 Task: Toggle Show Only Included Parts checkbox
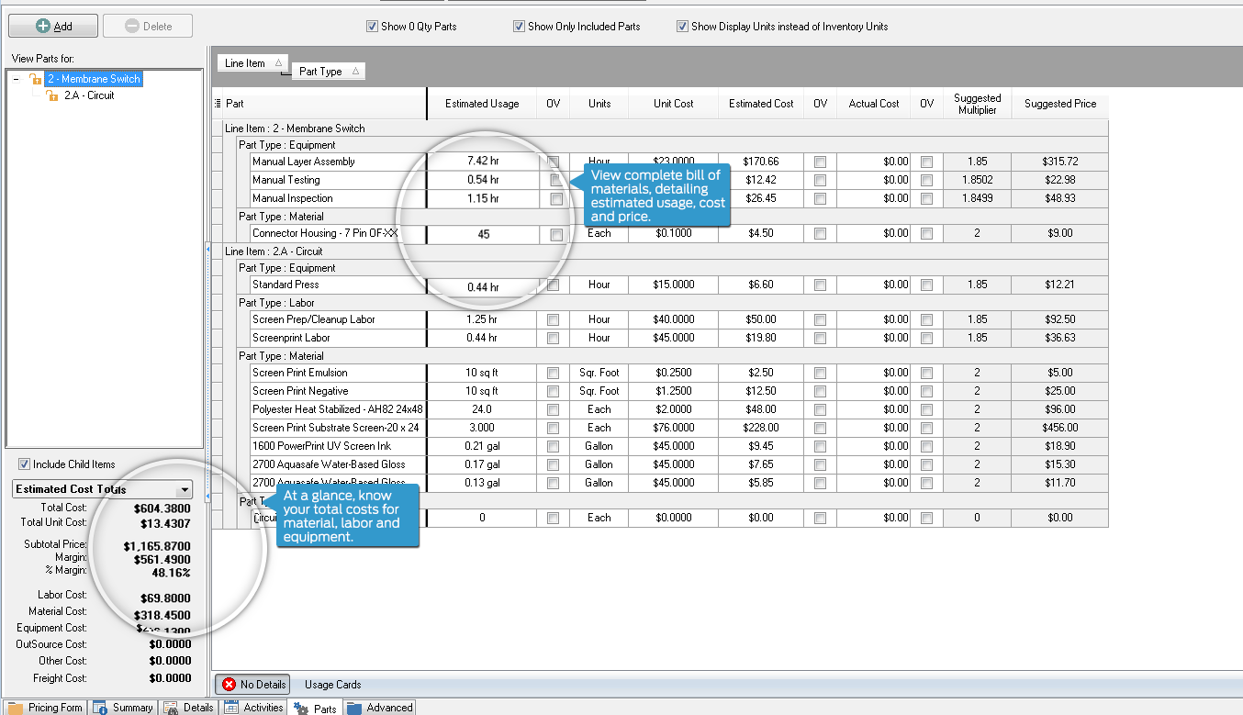click(520, 27)
